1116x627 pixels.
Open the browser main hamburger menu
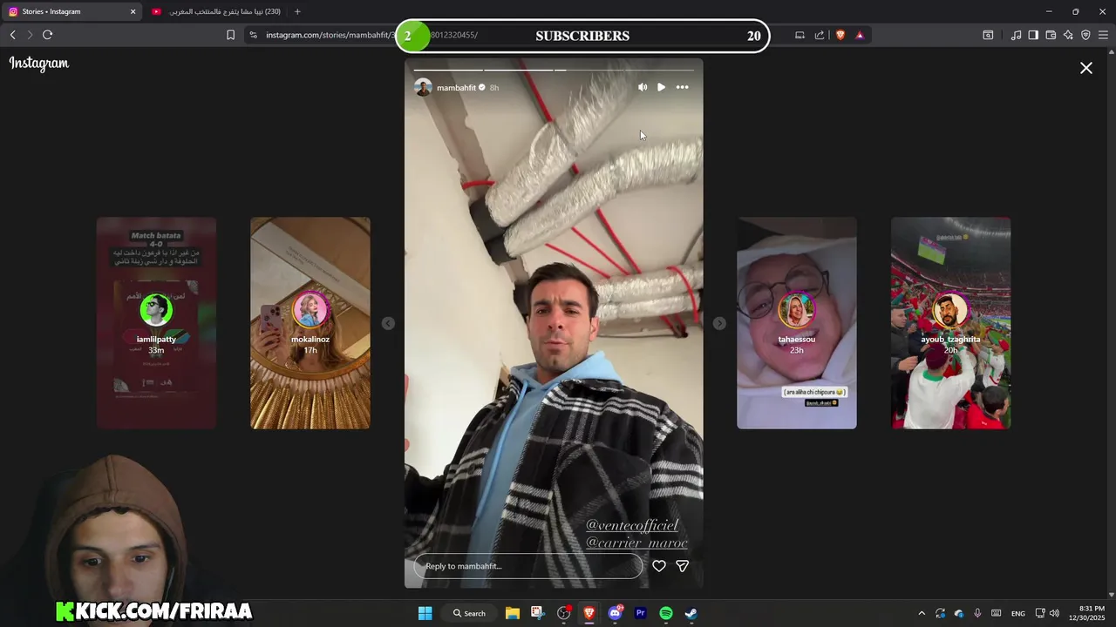click(1104, 35)
